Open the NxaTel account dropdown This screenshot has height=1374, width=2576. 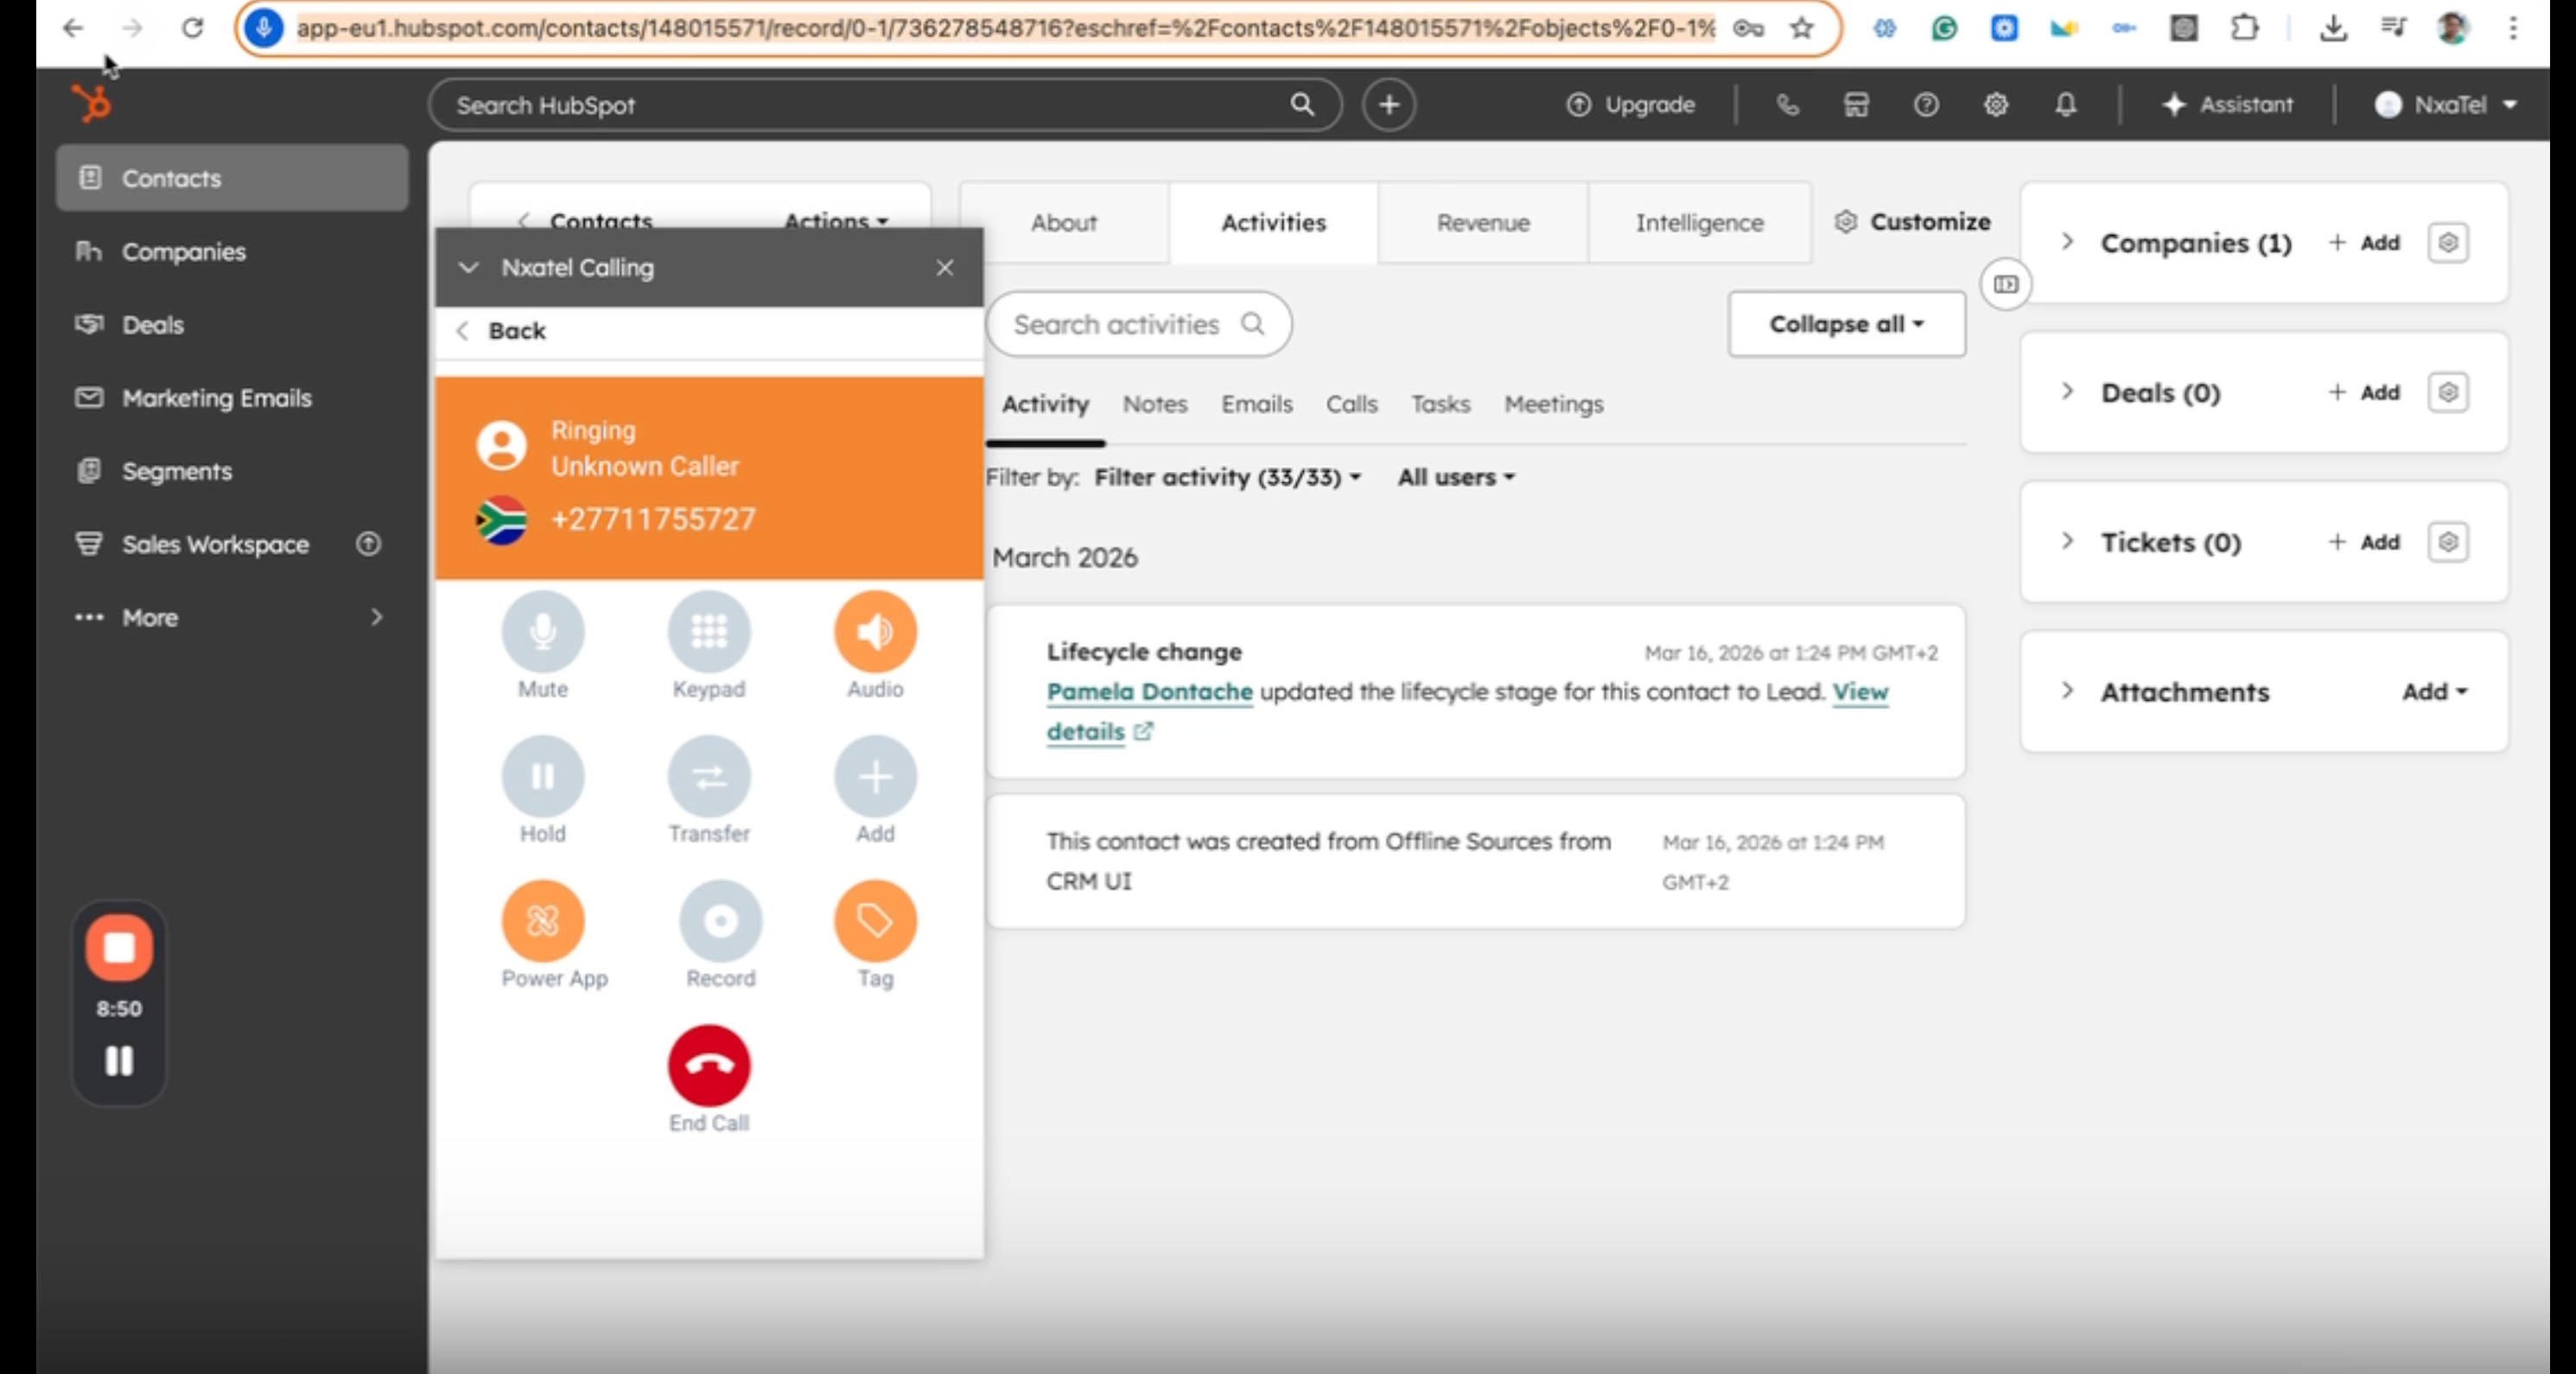[x=2446, y=104]
